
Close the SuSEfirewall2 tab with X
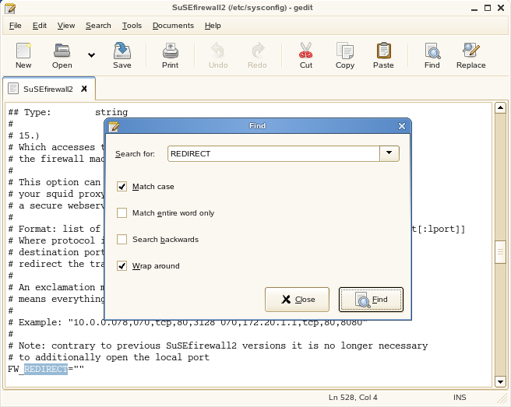tap(84, 89)
